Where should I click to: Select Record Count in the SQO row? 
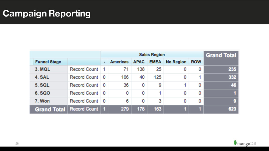[84, 93]
